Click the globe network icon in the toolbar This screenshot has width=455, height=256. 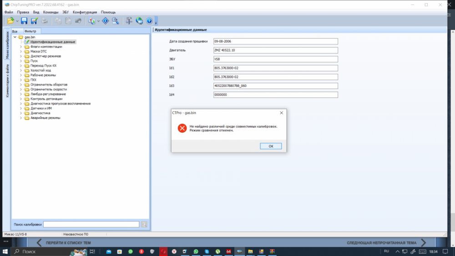click(139, 21)
